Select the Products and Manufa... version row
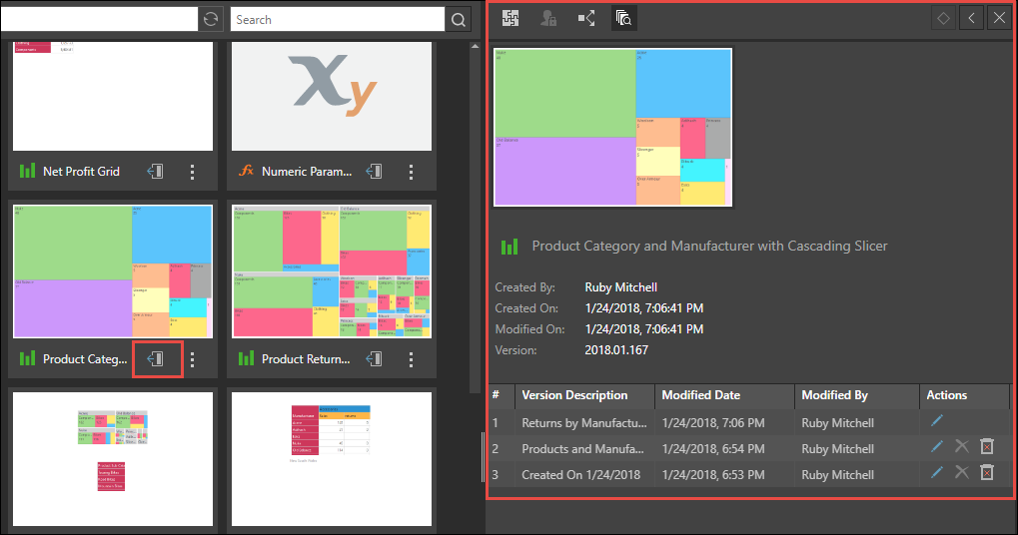This screenshot has width=1018, height=535. [584, 448]
